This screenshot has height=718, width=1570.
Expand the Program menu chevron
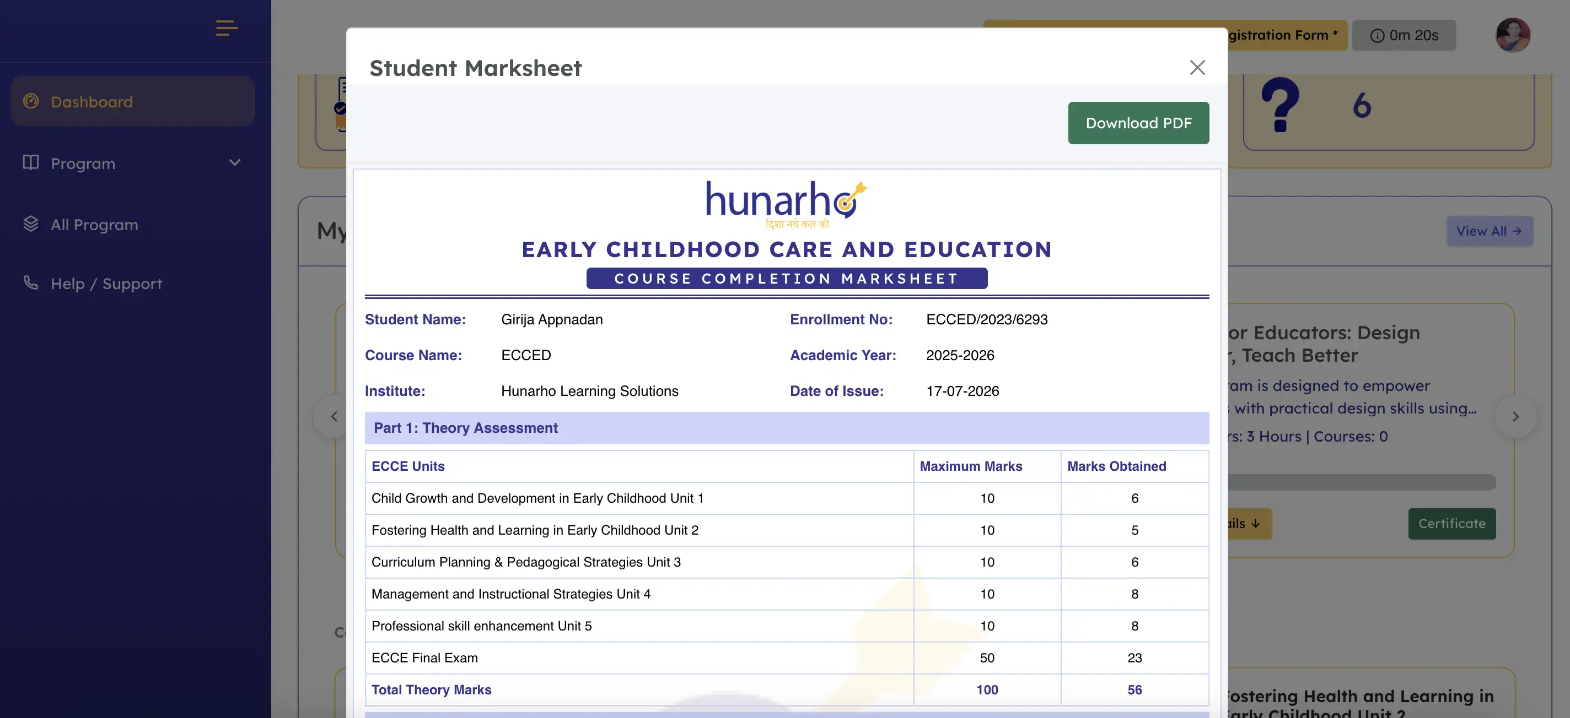point(235,162)
